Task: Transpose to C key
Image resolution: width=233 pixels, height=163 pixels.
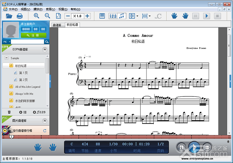Action: tap(158, 16)
